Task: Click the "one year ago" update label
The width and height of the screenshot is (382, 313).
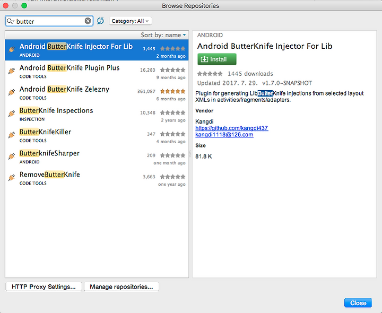Action: (x=172, y=184)
